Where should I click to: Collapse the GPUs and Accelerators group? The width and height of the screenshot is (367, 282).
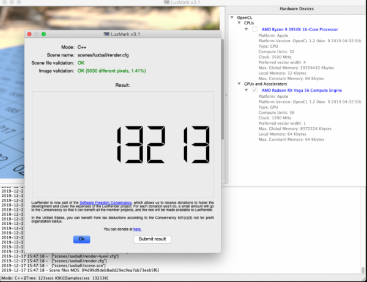pyautogui.click(x=239, y=84)
